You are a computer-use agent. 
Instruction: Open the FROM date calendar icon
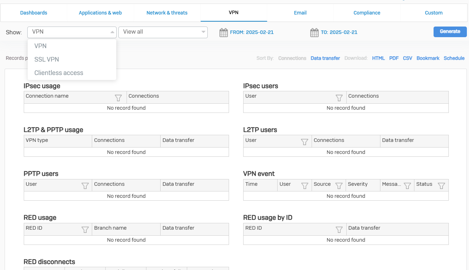click(223, 33)
